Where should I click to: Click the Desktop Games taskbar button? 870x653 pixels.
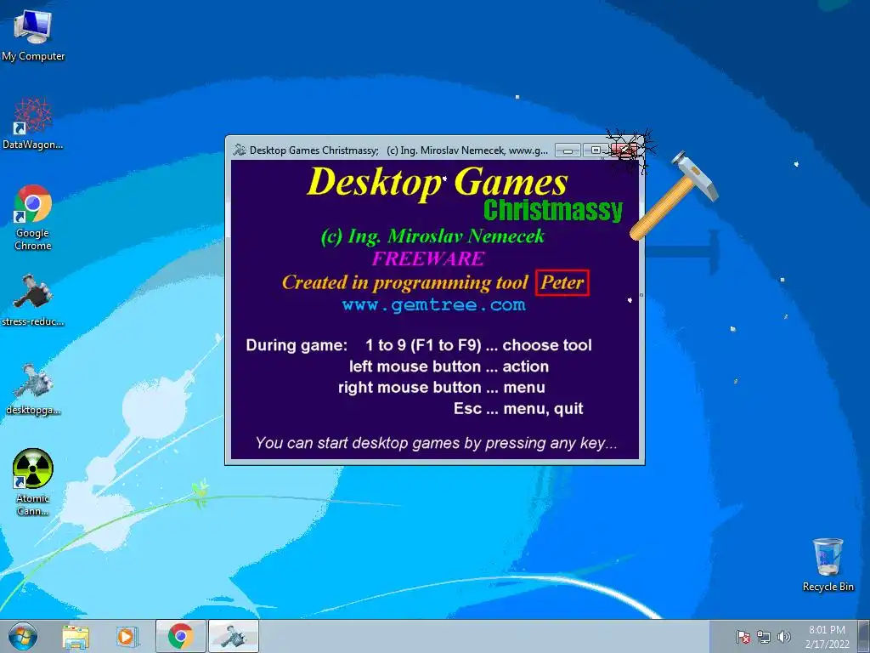coord(234,636)
